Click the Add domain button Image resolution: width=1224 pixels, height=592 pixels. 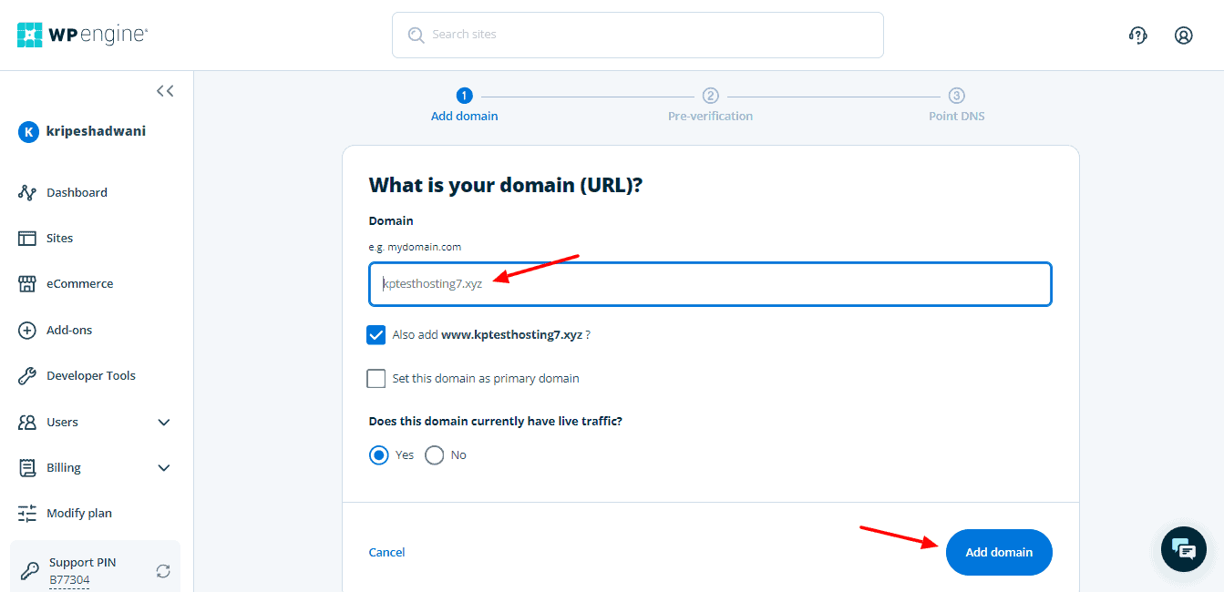tap(999, 552)
